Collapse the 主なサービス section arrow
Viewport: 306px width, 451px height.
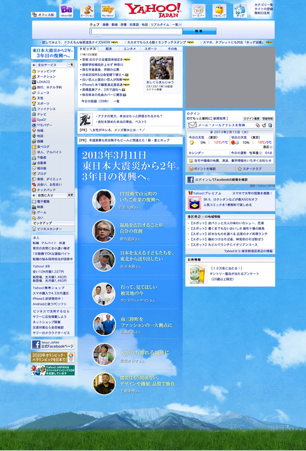point(34,65)
